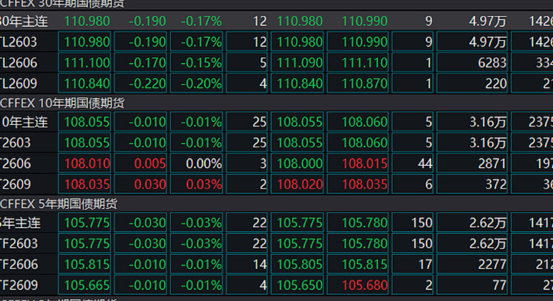Image resolution: width=553 pixels, height=301 pixels.
Task: Select the T2603 contract name
Action: tap(18, 143)
